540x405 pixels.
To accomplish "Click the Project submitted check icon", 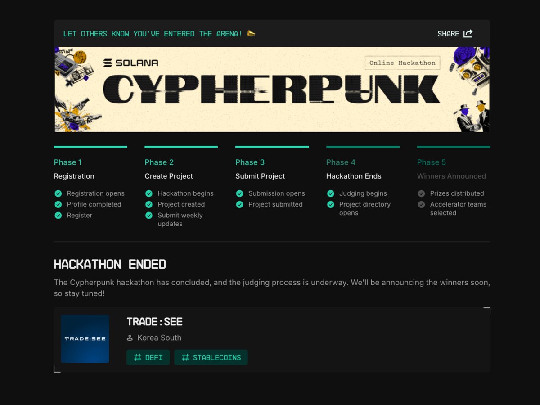I will pyautogui.click(x=240, y=204).
